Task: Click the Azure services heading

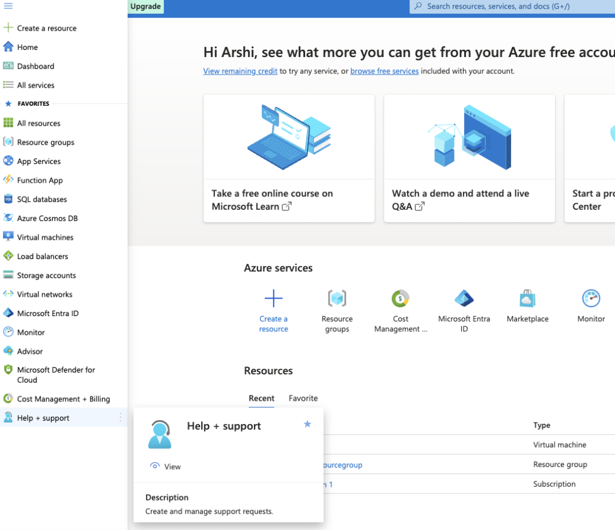Action: (278, 268)
